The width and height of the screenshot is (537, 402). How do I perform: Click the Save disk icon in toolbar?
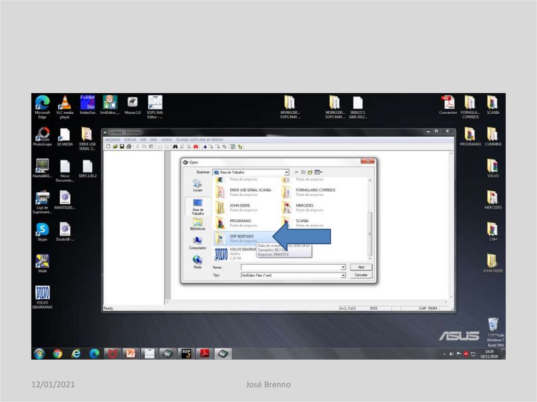122,147
